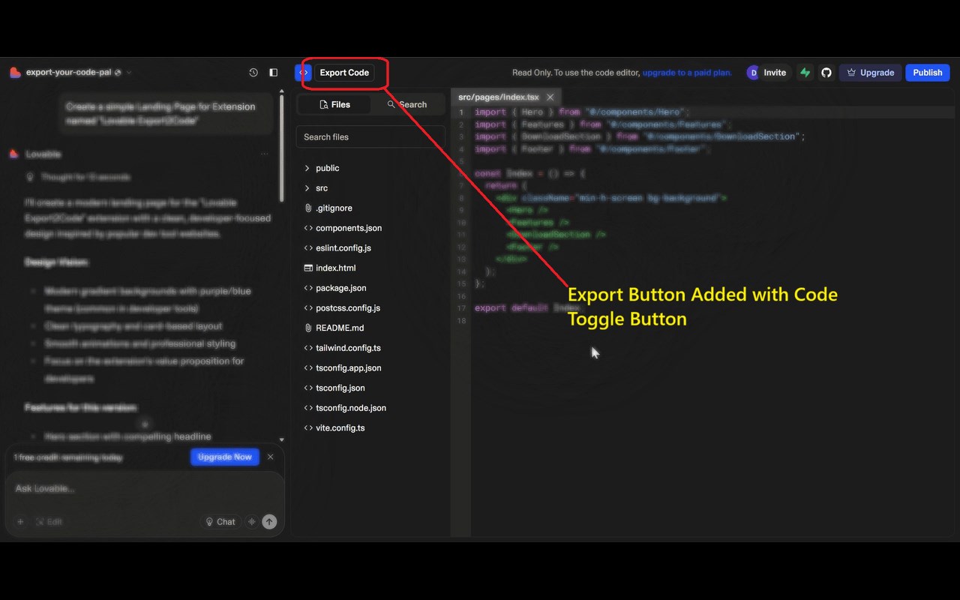Open the GitHub integration icon

826,73
